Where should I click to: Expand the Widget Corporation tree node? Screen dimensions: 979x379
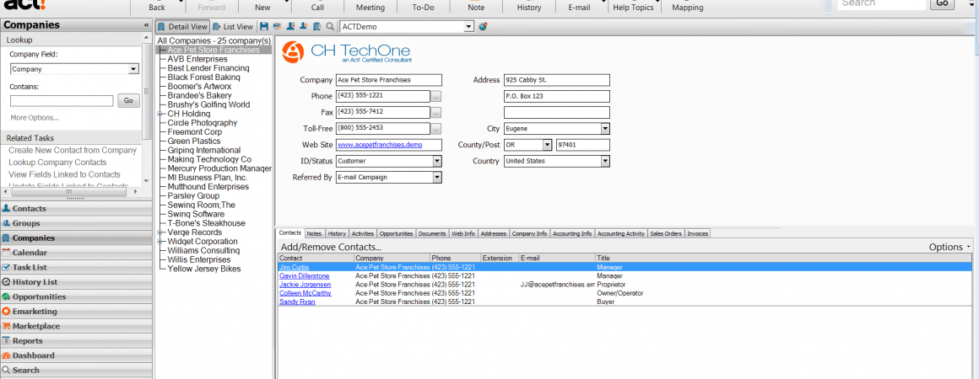(x=160, y=241)
